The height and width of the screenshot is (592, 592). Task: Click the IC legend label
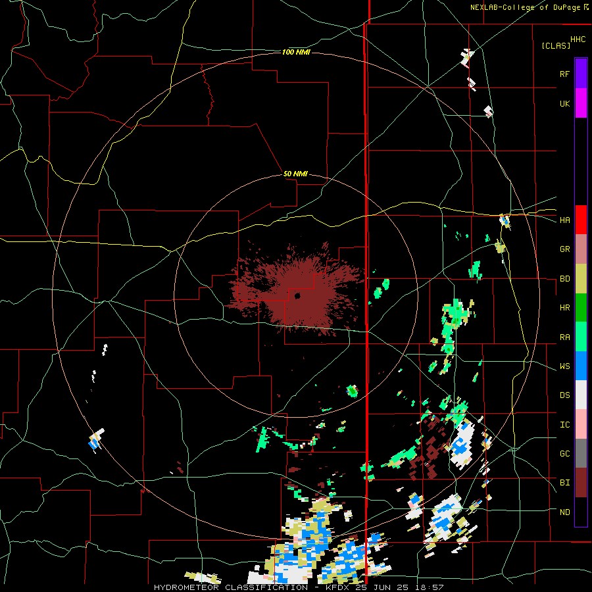coord(564,425)
